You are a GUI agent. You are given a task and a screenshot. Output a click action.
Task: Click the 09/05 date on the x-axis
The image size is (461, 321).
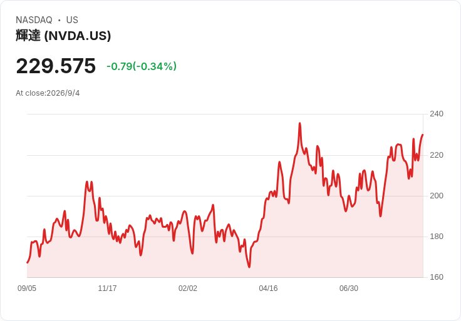click(x=27, y=288)
